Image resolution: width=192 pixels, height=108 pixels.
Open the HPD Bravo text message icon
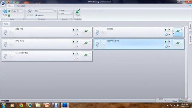(x=5, y=44)
